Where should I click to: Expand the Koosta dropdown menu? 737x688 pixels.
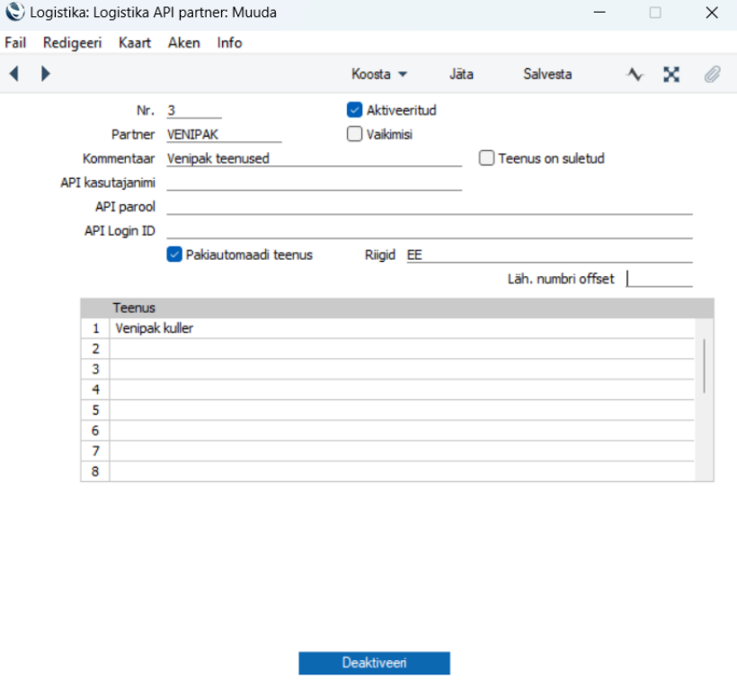click(379, 75)
